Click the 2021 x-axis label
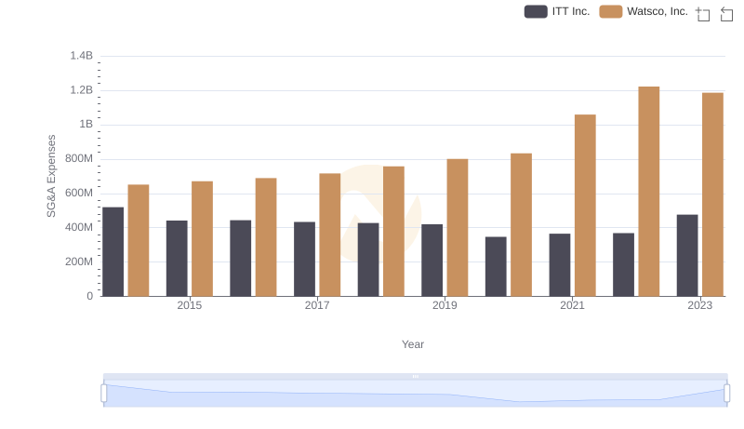 (x=572, y=305)
